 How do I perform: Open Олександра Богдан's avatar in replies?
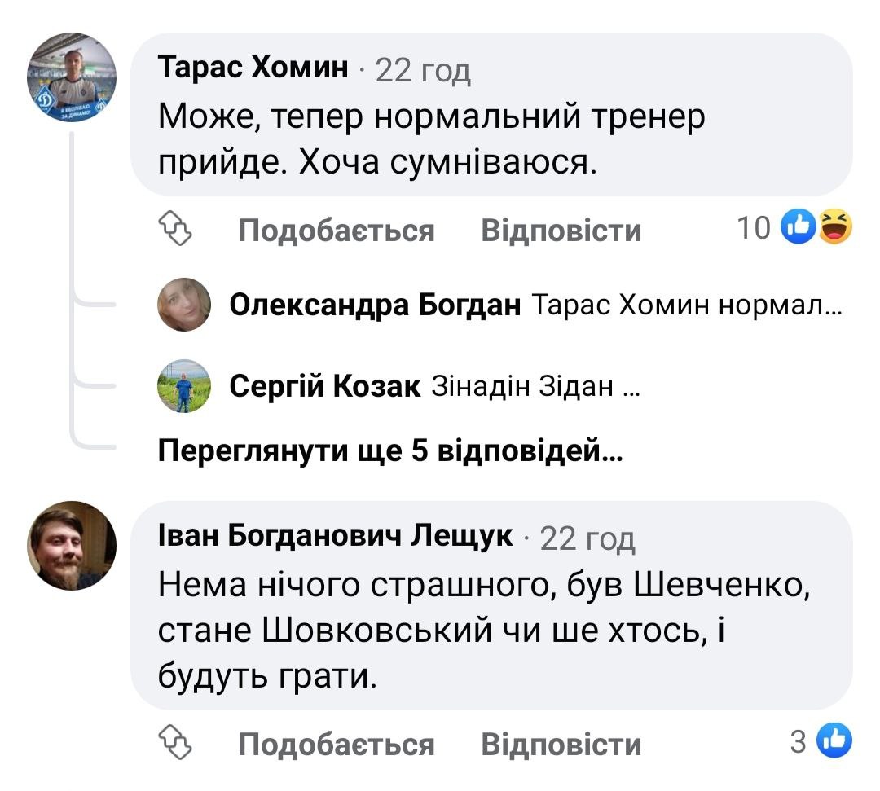184,305
